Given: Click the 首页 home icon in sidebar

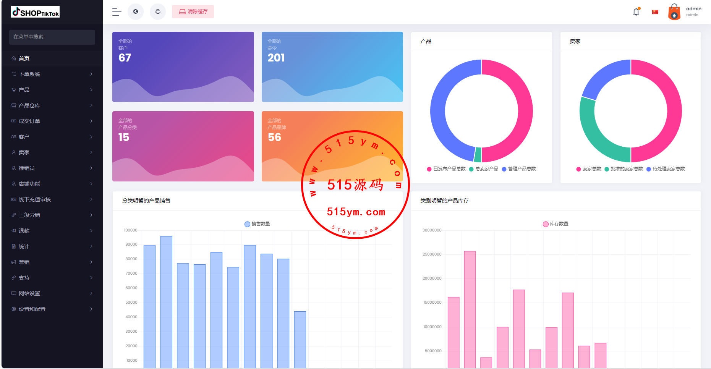Looking at the screenshot, I should [x=14, y=58].
